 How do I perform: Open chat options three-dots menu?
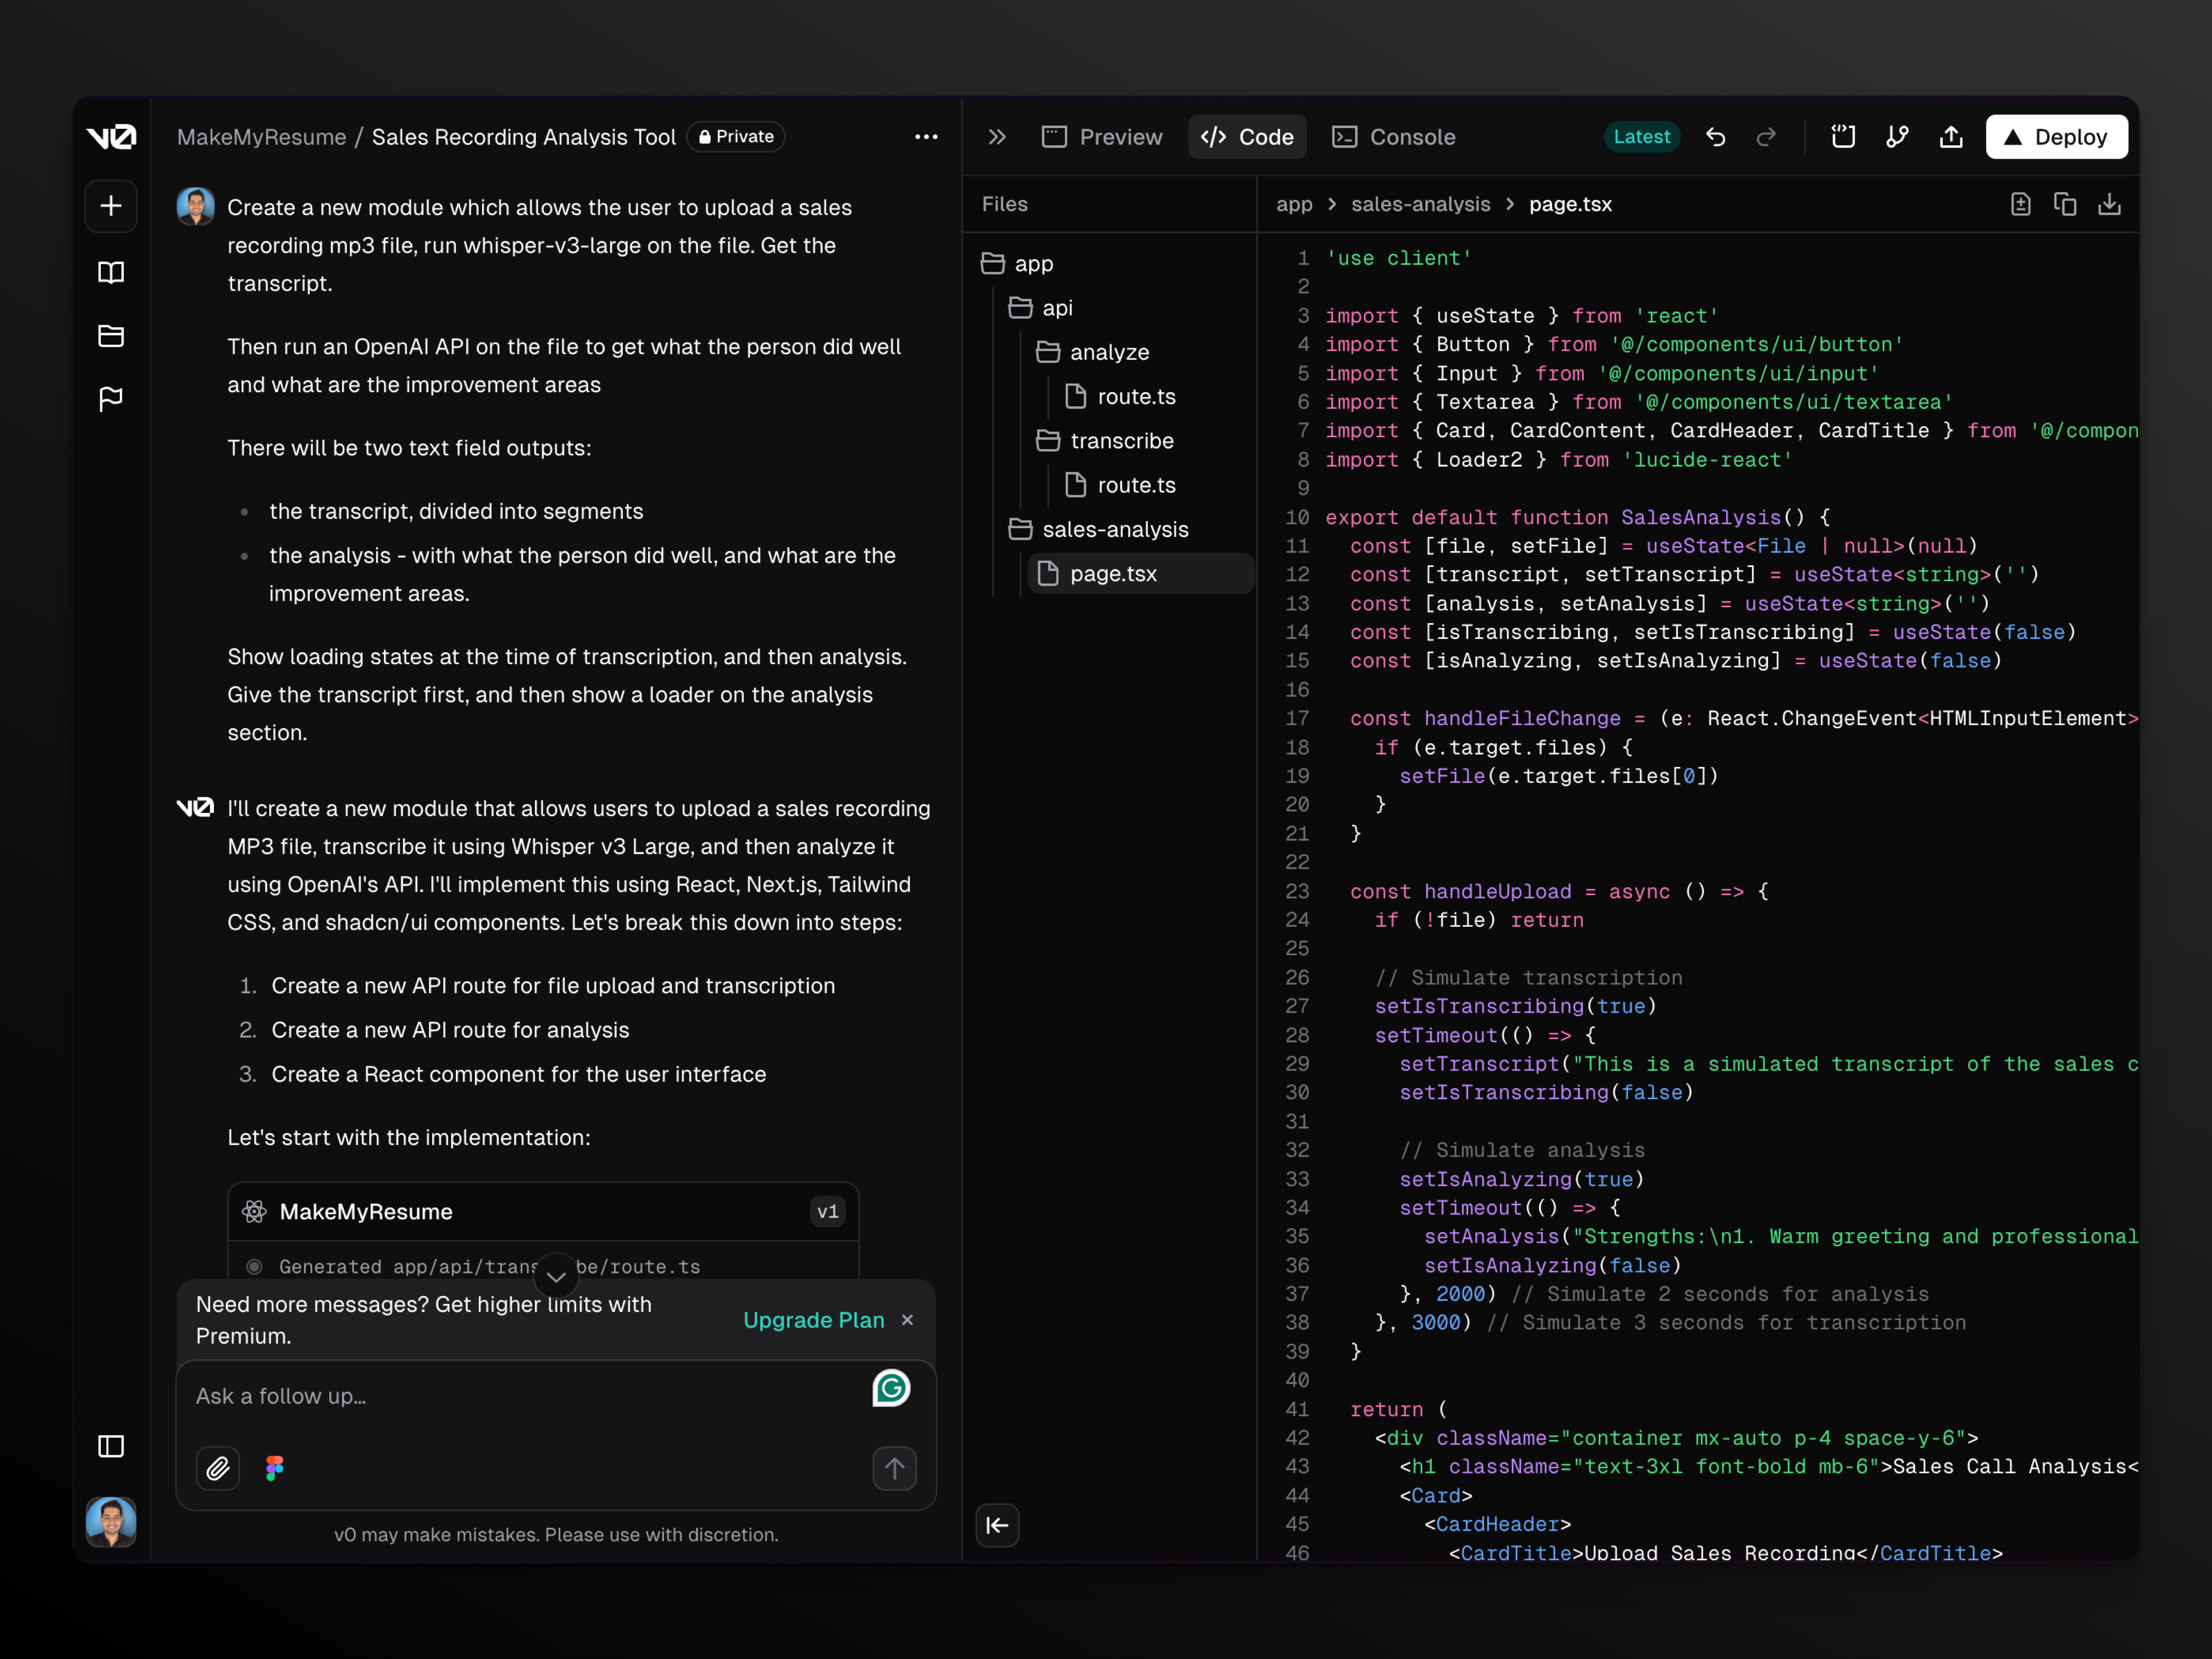(926, 137)
